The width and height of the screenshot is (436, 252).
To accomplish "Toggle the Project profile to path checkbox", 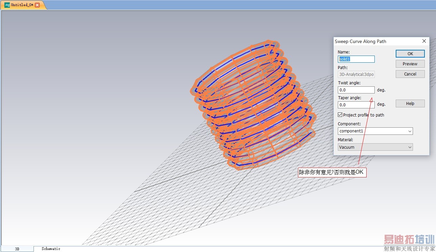I will click(x=340, y=115).
